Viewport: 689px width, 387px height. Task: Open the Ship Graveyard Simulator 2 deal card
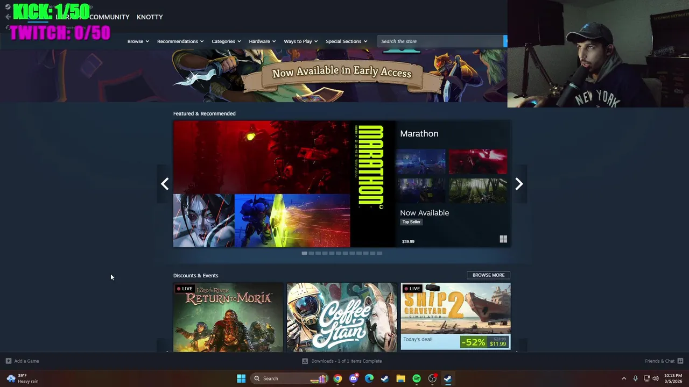(x=455, y=316)
